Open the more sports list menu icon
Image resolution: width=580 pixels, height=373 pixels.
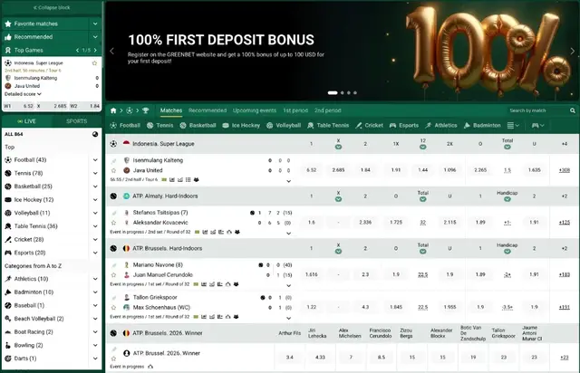point(513,125)
